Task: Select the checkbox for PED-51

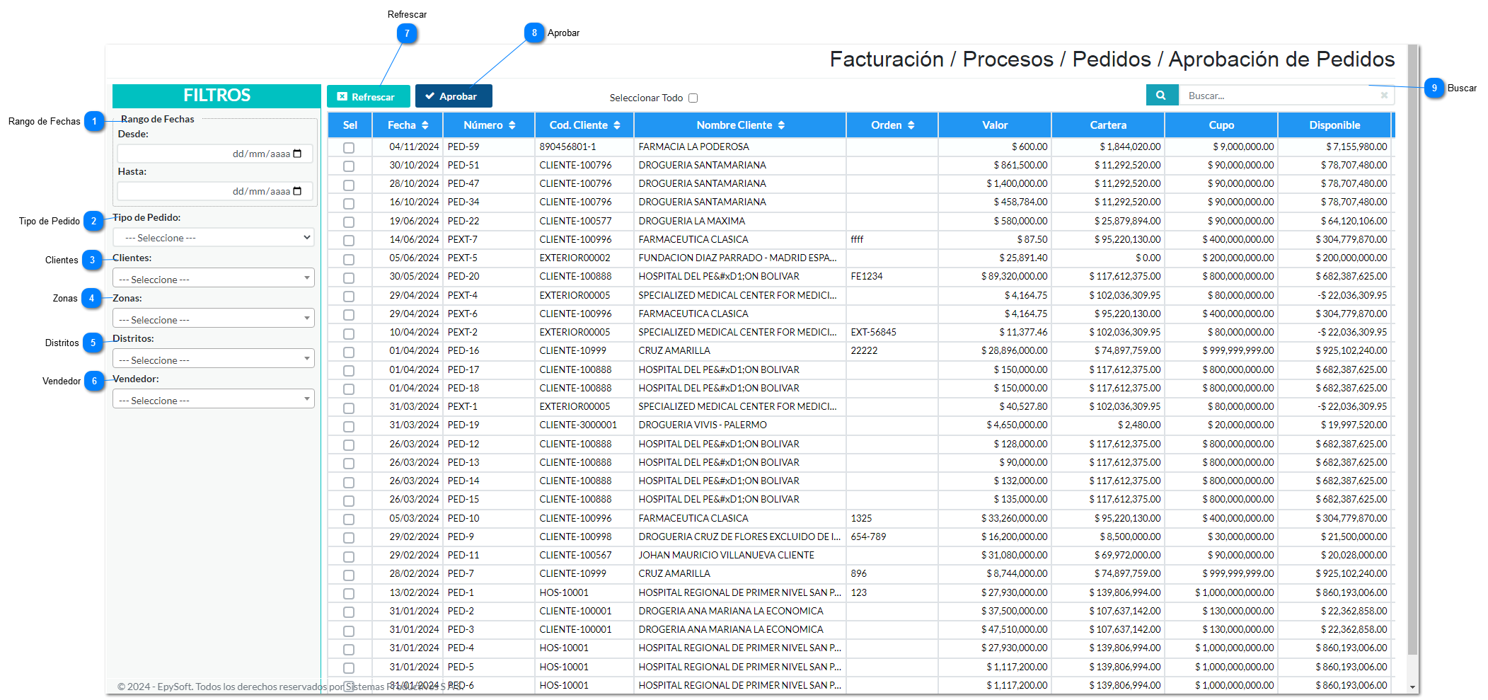Action: [x=349, y=166]
